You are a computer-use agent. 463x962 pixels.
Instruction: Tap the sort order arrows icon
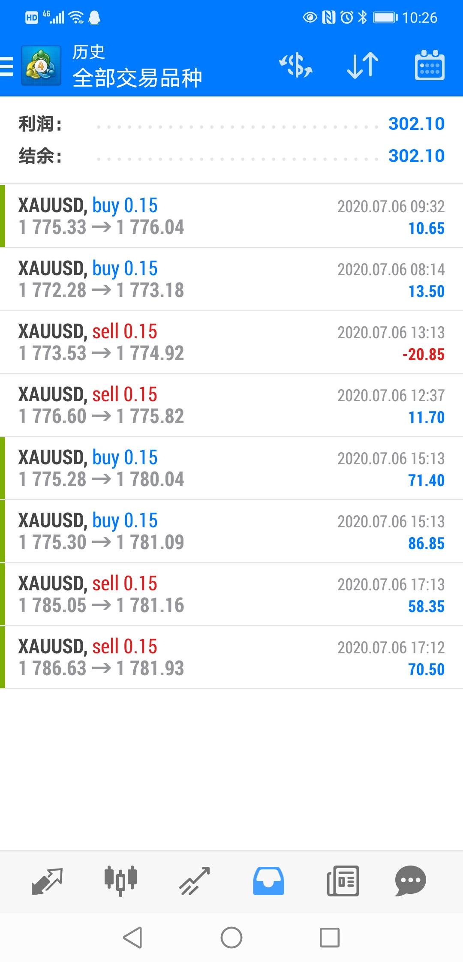(x=362, y=66)
